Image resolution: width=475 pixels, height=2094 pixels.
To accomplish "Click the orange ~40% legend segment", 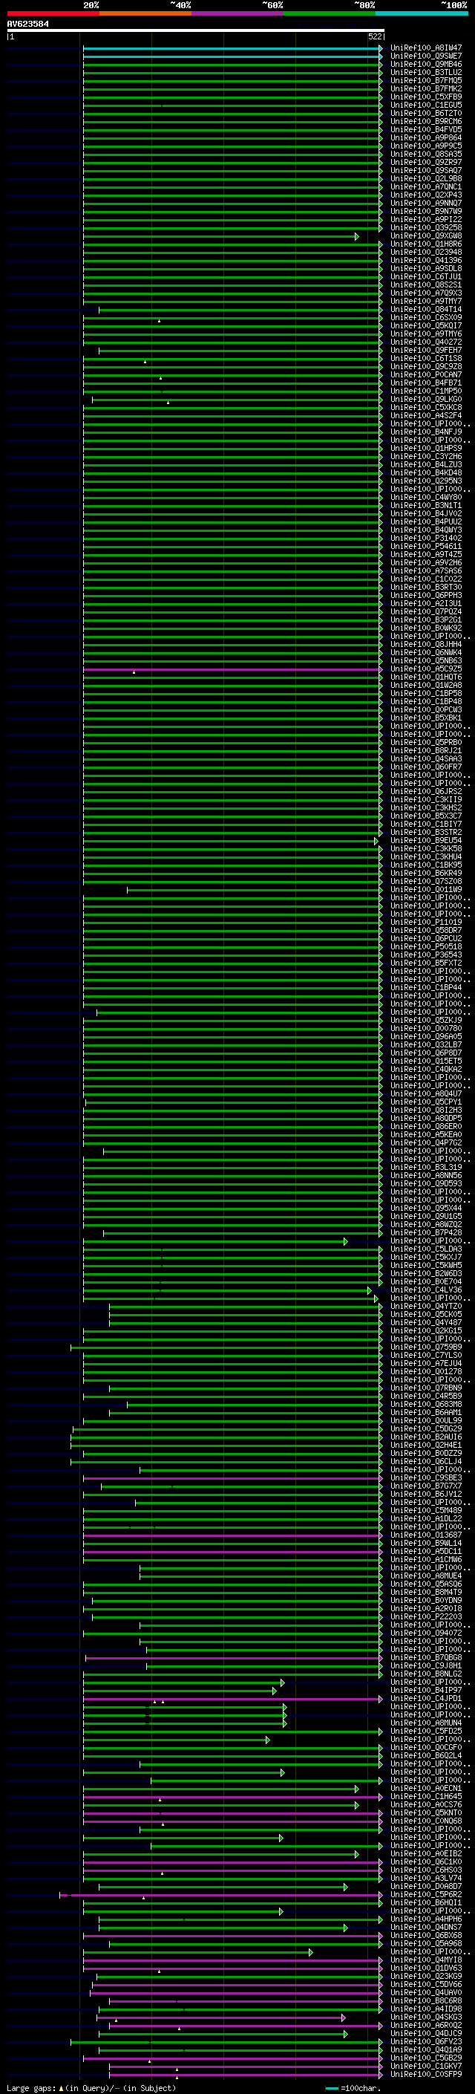I will (145, 13).
